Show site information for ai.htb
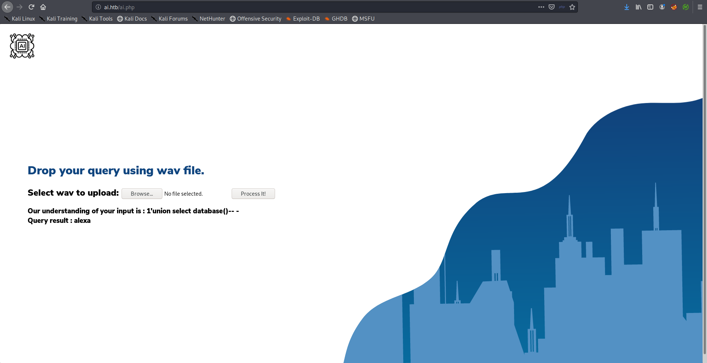The image size is (707, 363). click(98, 7)
